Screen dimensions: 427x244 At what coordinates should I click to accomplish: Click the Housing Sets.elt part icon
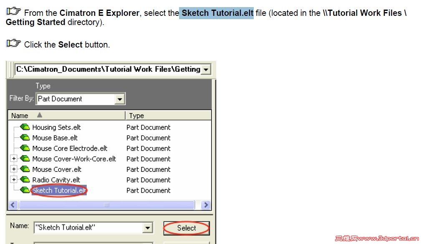coord(25,127)
